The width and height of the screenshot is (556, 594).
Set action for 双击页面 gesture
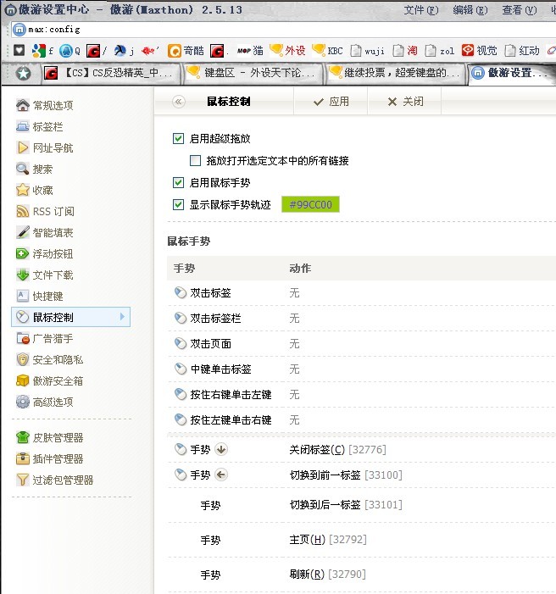point(294,343)
